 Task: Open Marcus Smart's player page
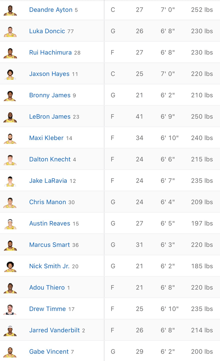pyautogui.click(x=49, y=245)
